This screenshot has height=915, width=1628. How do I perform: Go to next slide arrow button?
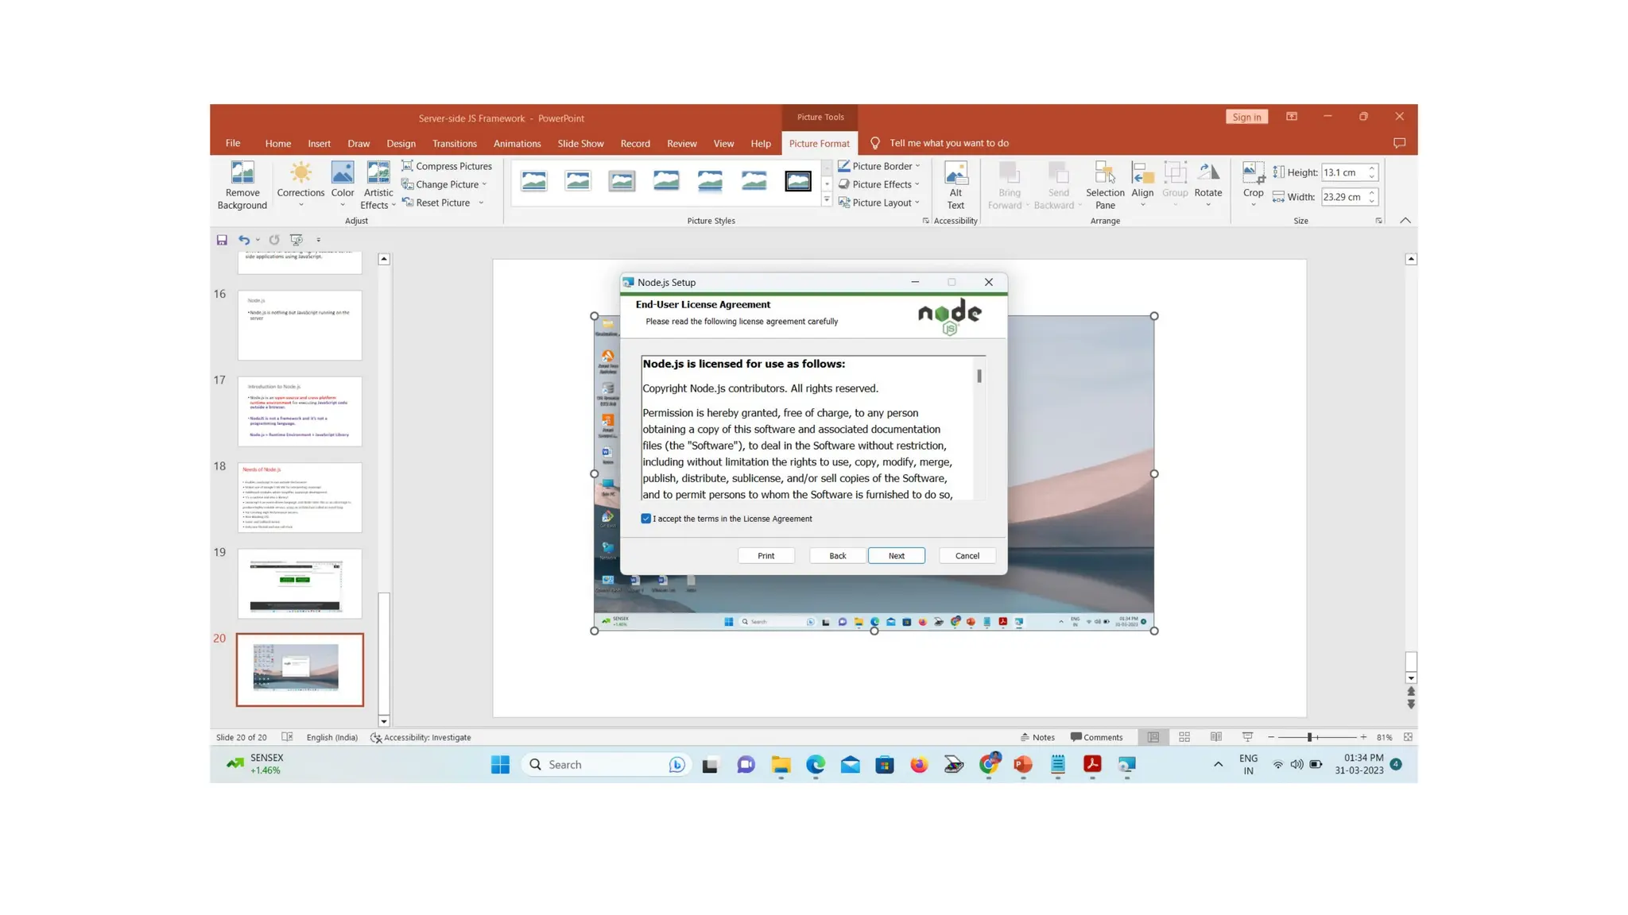coord(1411,705)
